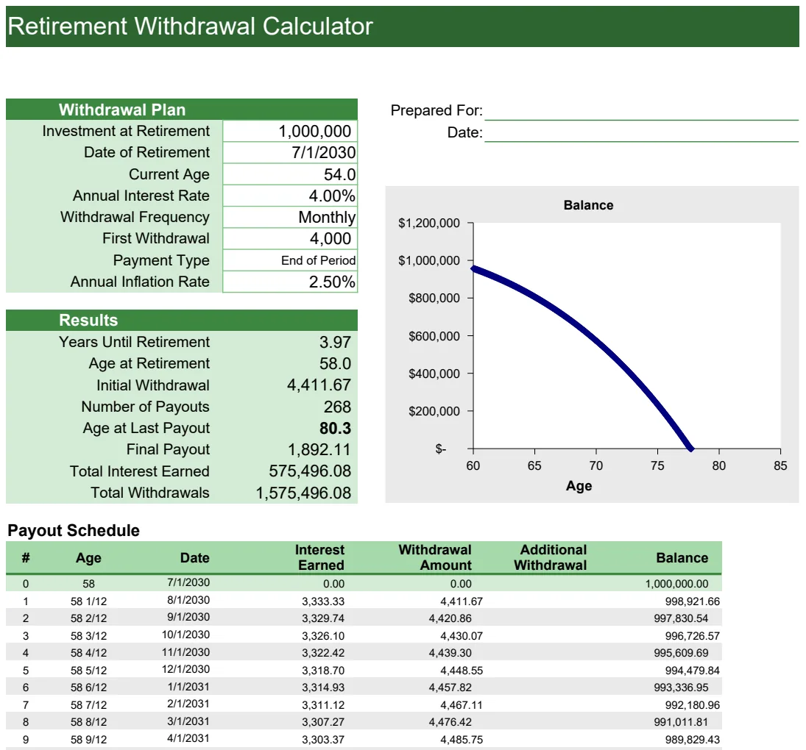This screenshot has height=750, width=806.
Task: Select the First Withdrawal value 4,000
Action: (x=290, y=239)
